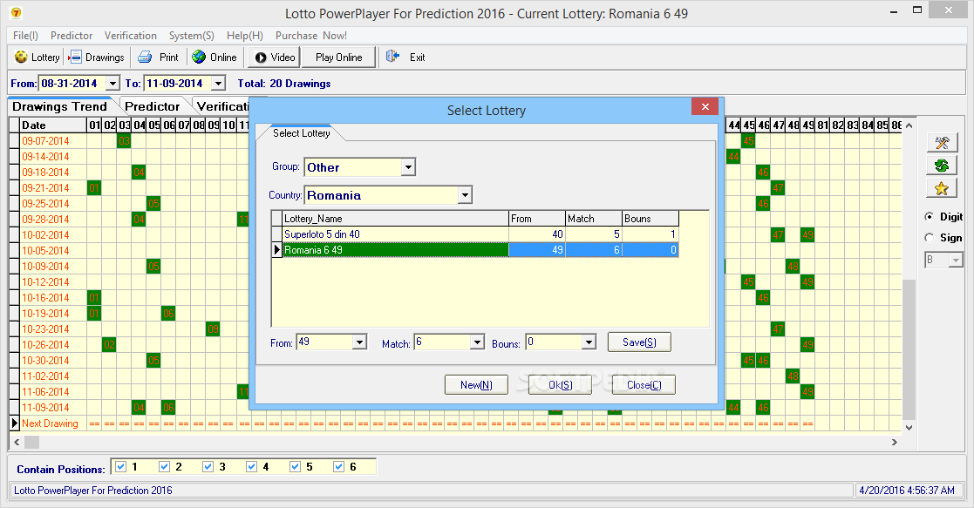Click the Print printer icon
The height and width of the screenshot is (508, 974).
(x=145, y=58)
